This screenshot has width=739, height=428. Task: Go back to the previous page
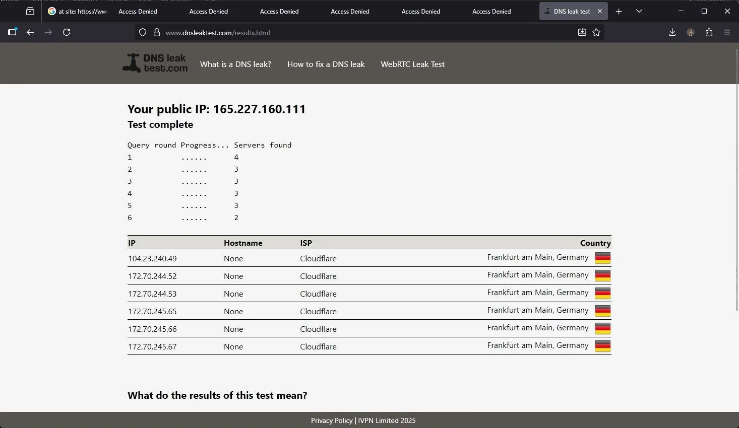coord(30,32)
